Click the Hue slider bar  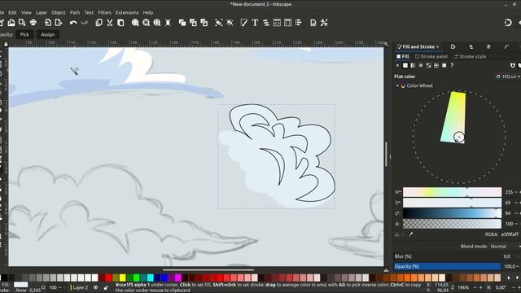(453, 192)
